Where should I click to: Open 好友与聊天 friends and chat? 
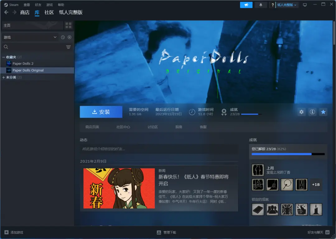pyautogui.click(x=319, y=232)
